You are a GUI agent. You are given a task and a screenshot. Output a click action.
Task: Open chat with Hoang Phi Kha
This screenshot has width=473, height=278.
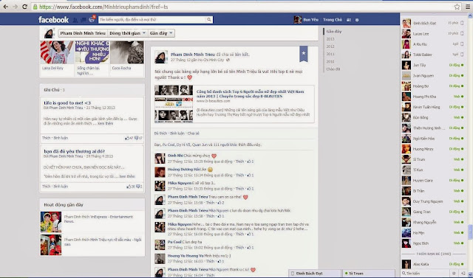(x=433, y=97)
